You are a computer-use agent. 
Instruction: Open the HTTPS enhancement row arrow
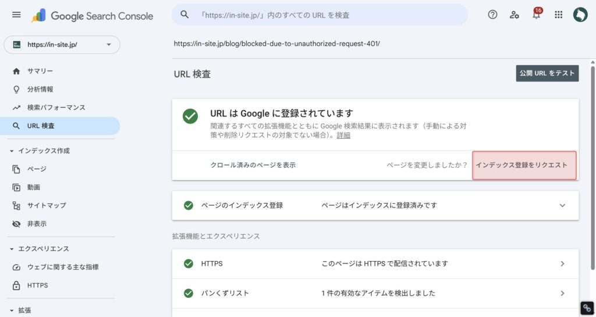coord(562,264)
